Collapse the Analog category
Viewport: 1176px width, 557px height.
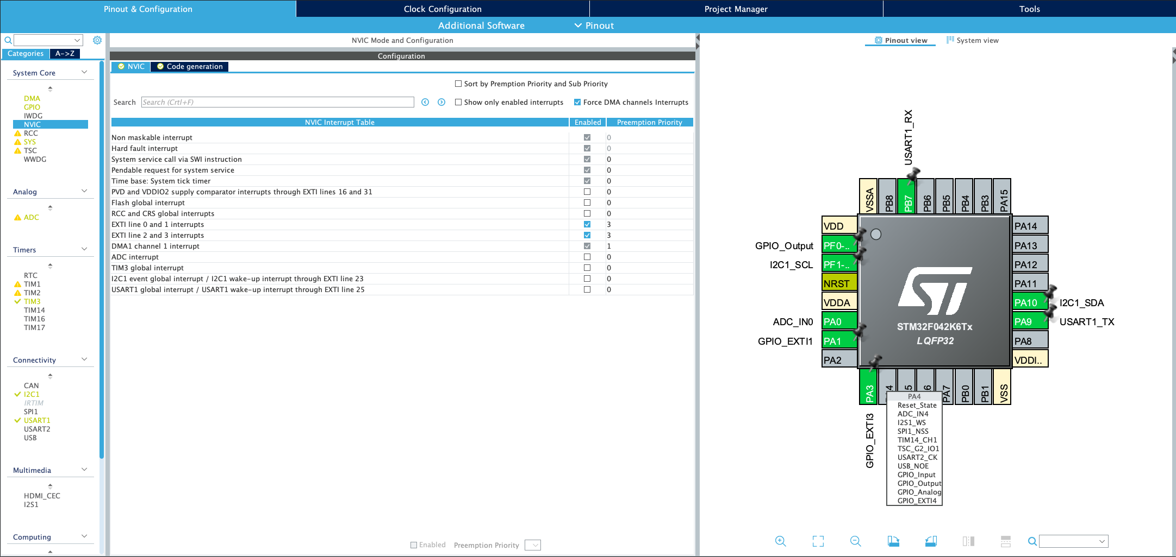[84, 191]
